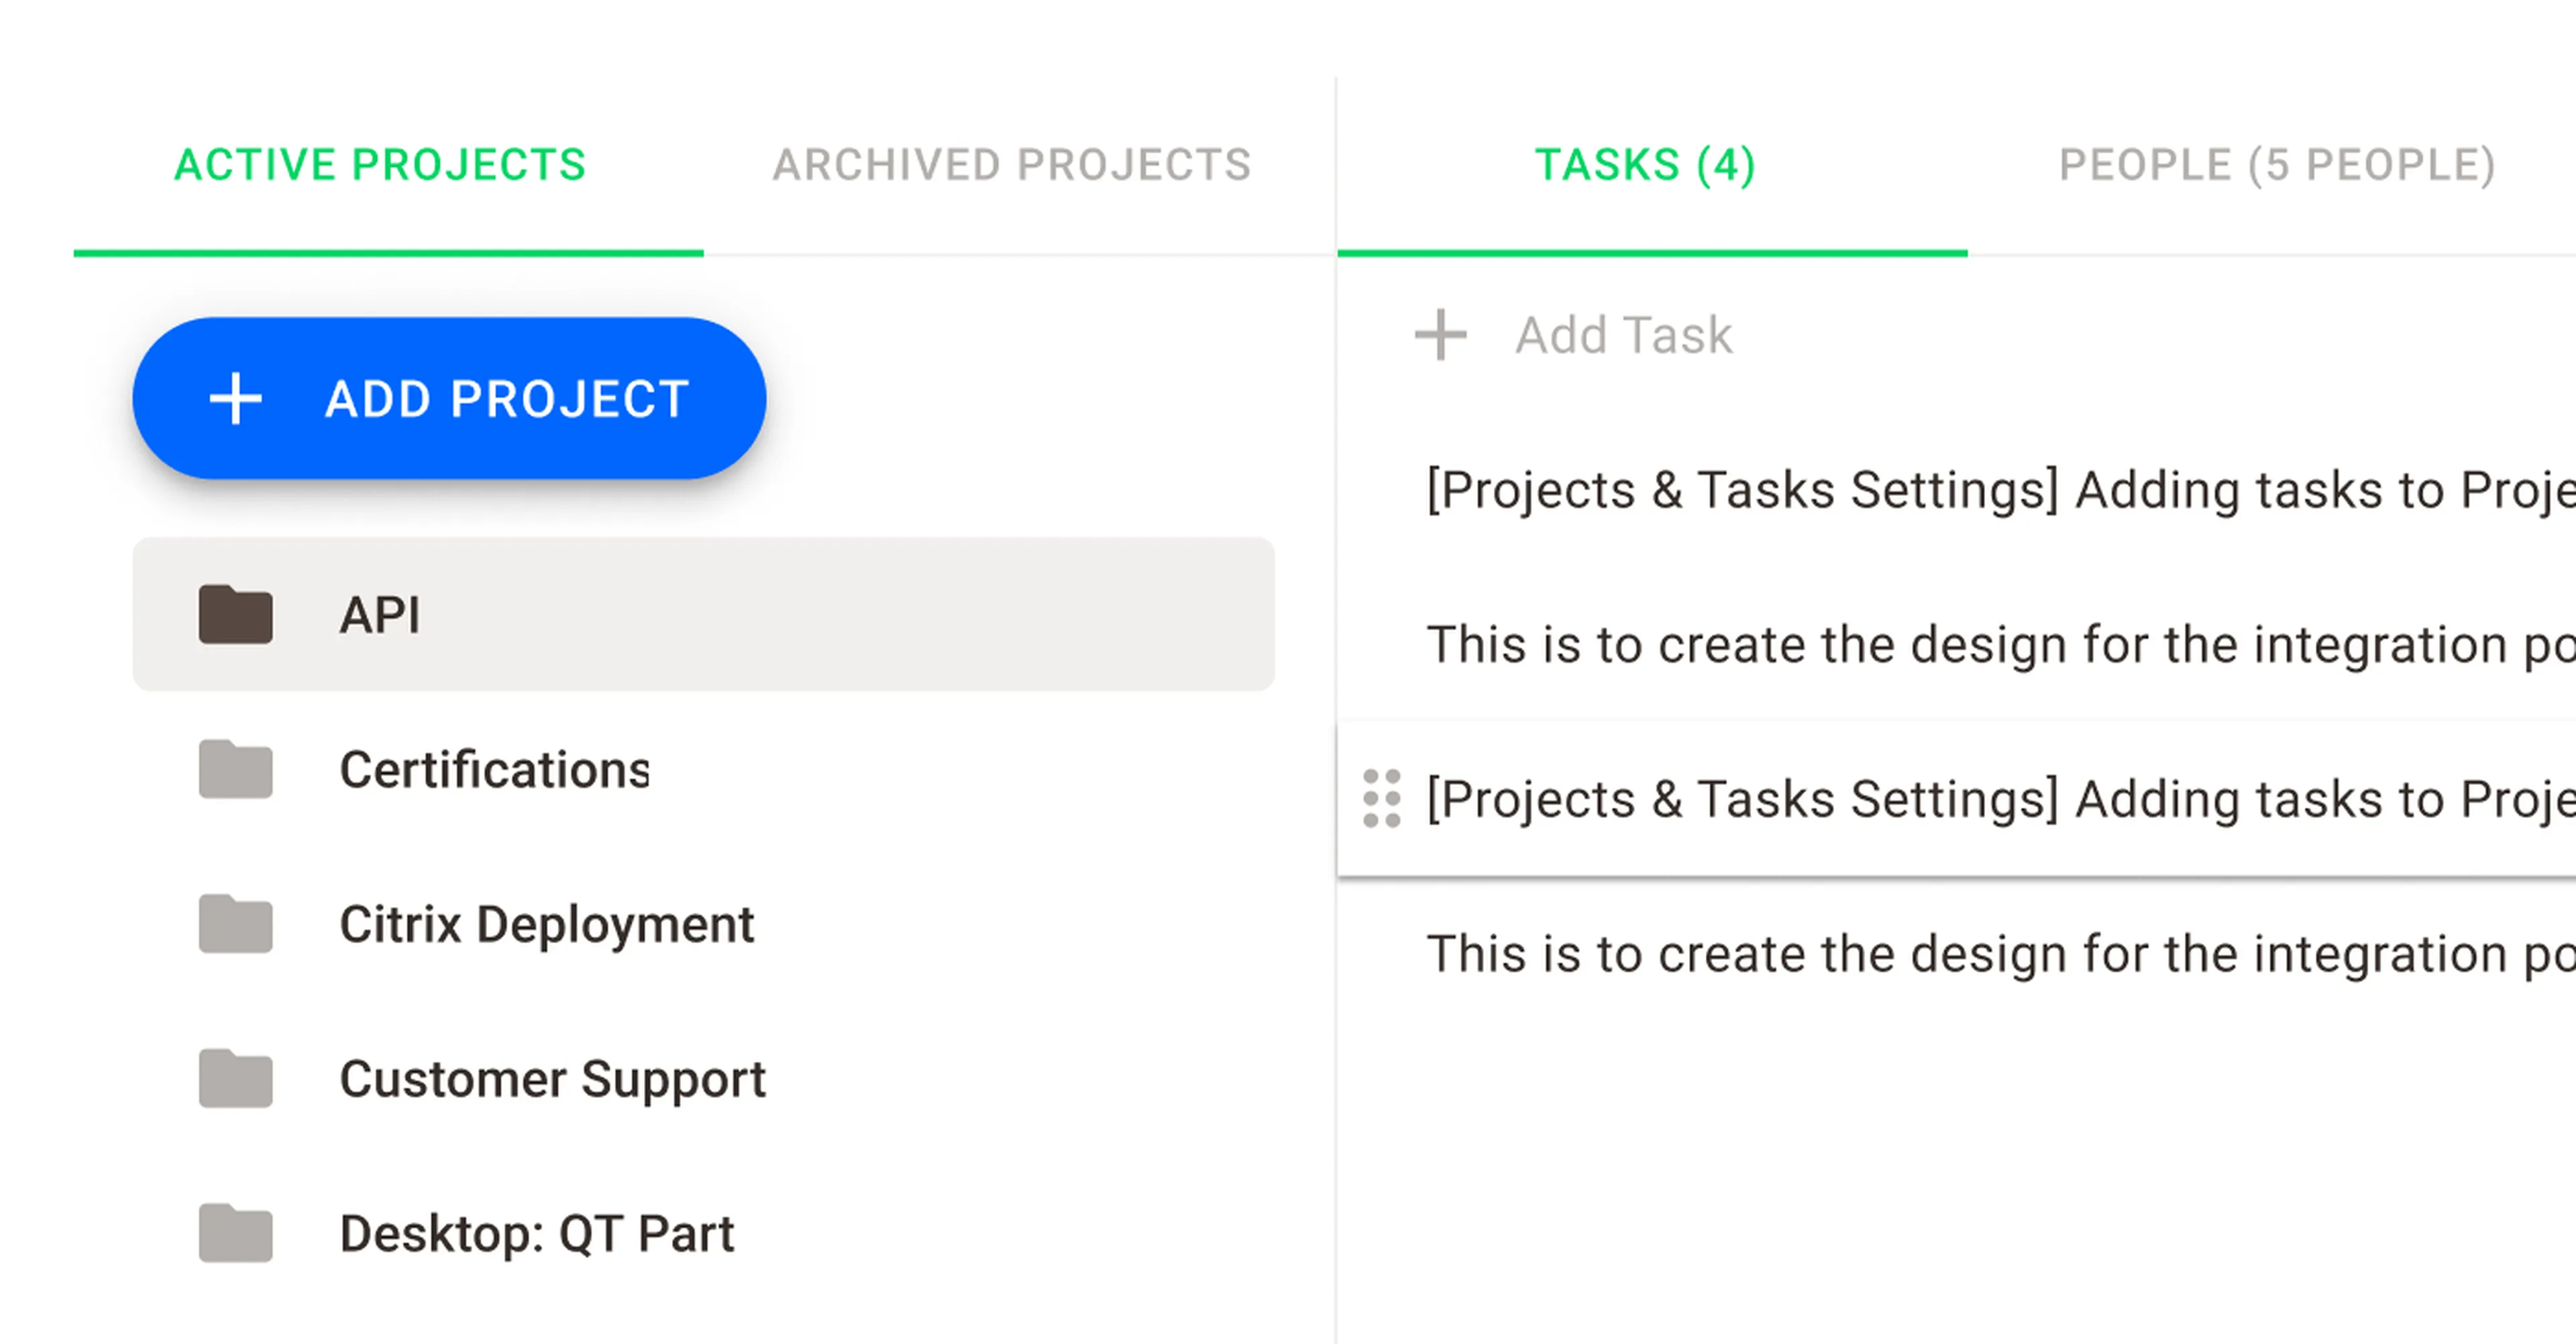The width and height of the screenshot is (2576, 1344).
Task: Click the plus icon in Add Project button
Action: tap(235, 399)
